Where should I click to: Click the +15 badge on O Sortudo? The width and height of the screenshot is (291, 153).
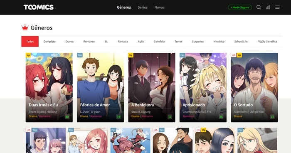(234, 55)
